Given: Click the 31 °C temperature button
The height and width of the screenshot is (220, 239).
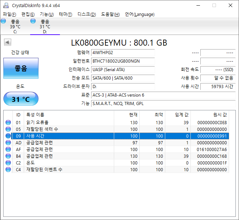Looking at the screenshot, I should point(21,99).
